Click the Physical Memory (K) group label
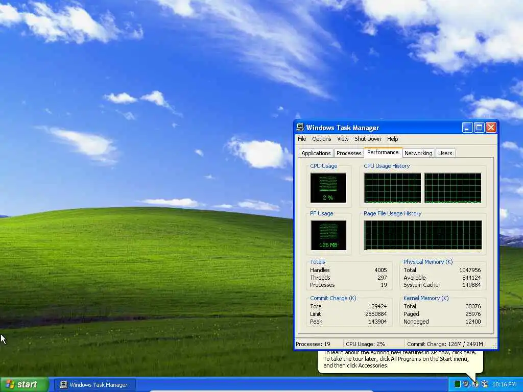 [x=428, y=262]
